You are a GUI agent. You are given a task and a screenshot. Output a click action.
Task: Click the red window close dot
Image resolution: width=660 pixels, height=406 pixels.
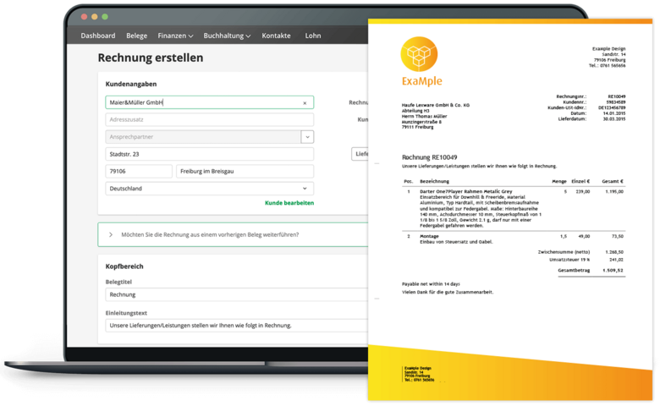(83, 17)
